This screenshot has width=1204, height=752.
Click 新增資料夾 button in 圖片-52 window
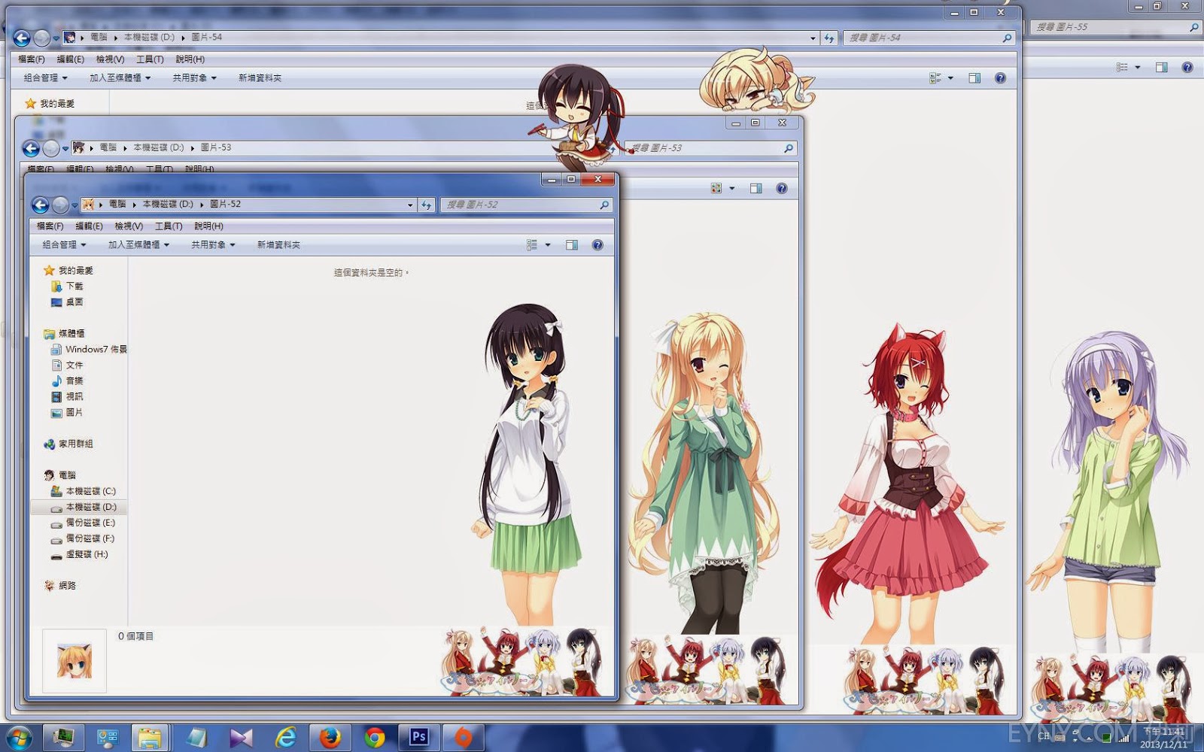278,244
